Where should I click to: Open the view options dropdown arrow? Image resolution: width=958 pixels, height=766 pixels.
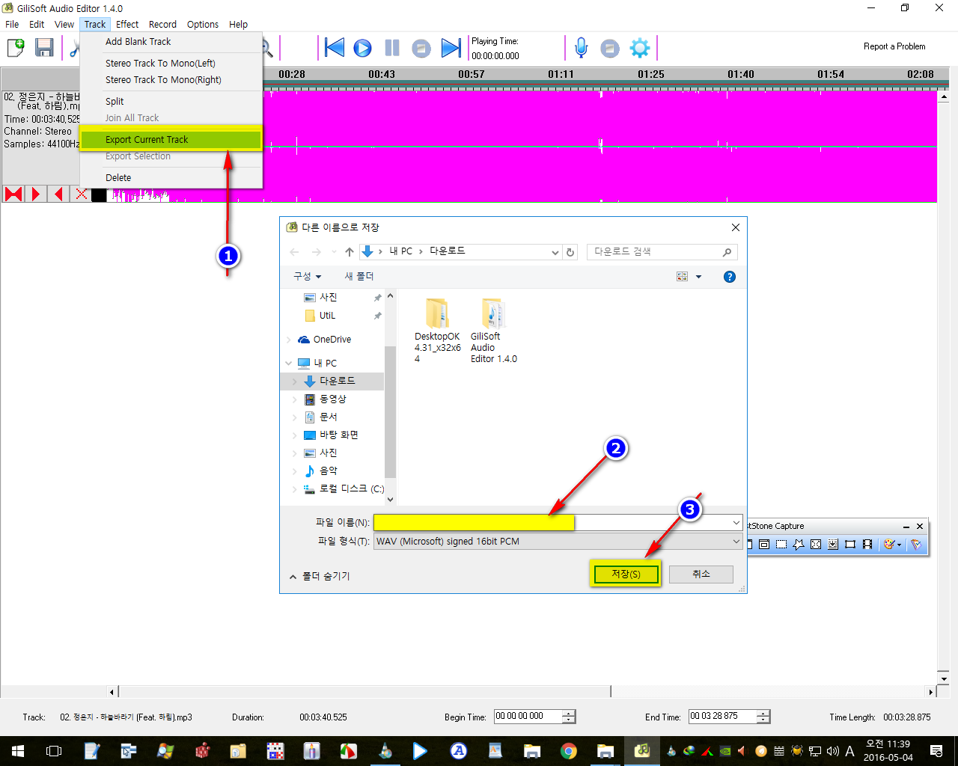coord(699,277)
